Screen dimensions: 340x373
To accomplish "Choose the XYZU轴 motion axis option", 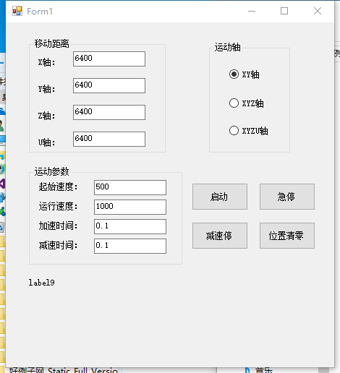I will (249, 131).
